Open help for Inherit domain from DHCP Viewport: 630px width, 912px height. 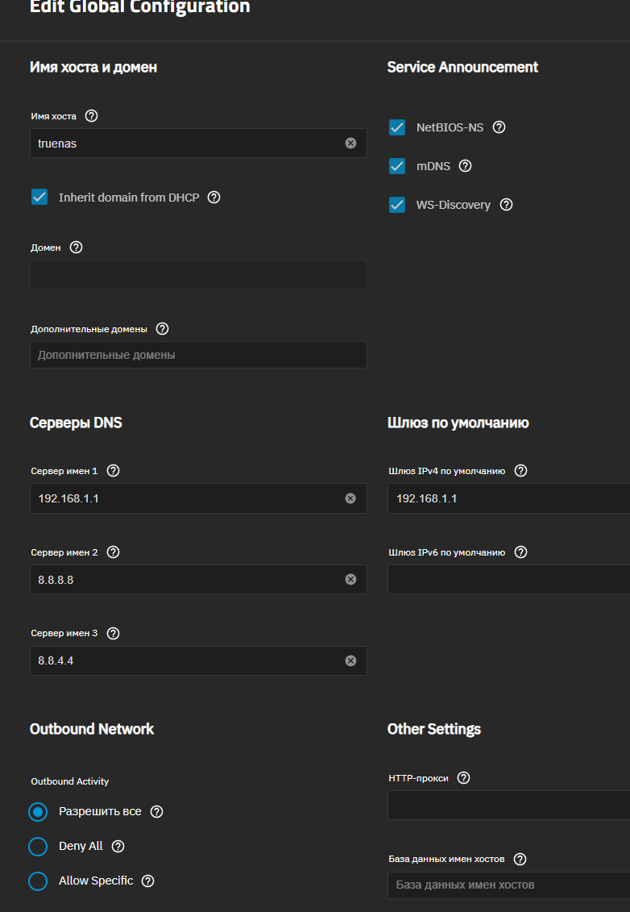pyautogui.click(x=213, y=198)
